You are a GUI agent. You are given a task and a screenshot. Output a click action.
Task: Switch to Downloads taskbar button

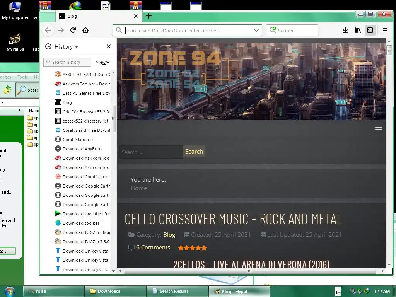116,291
